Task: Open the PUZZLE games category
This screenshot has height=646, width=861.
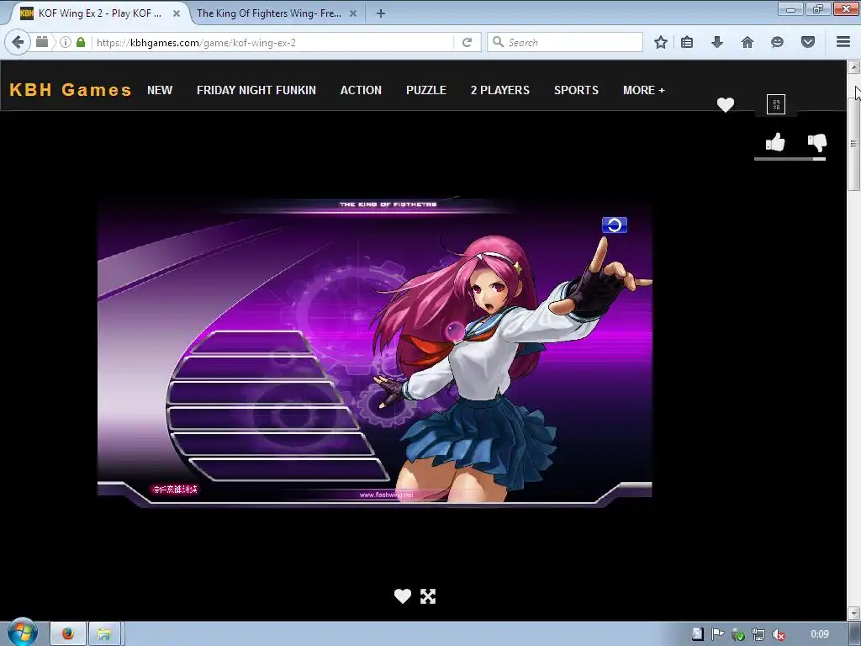Action: [426, 90]
